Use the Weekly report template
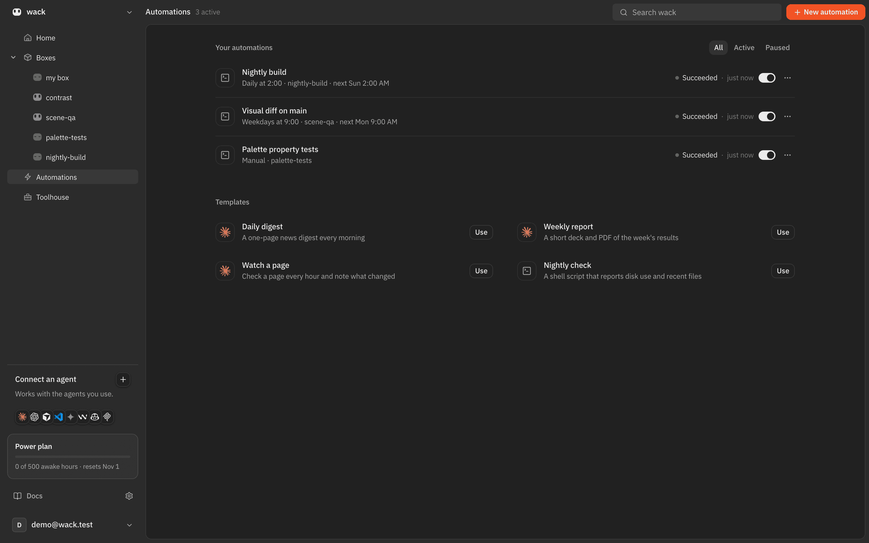Image resolution: width=869 pixels, height=543 pixels. (x=783, y=232)
